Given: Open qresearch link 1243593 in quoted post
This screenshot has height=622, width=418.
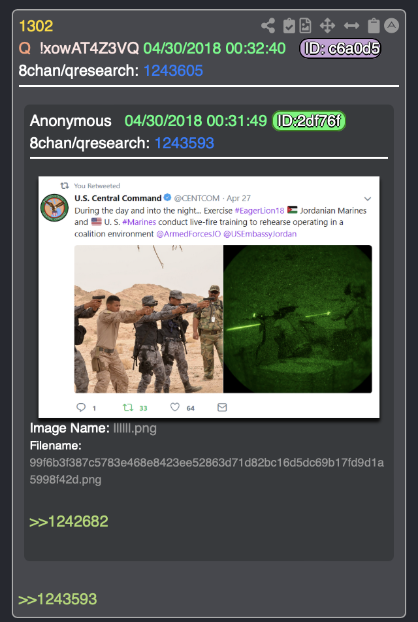Looking at the screenshot, I should pos(184,143).
